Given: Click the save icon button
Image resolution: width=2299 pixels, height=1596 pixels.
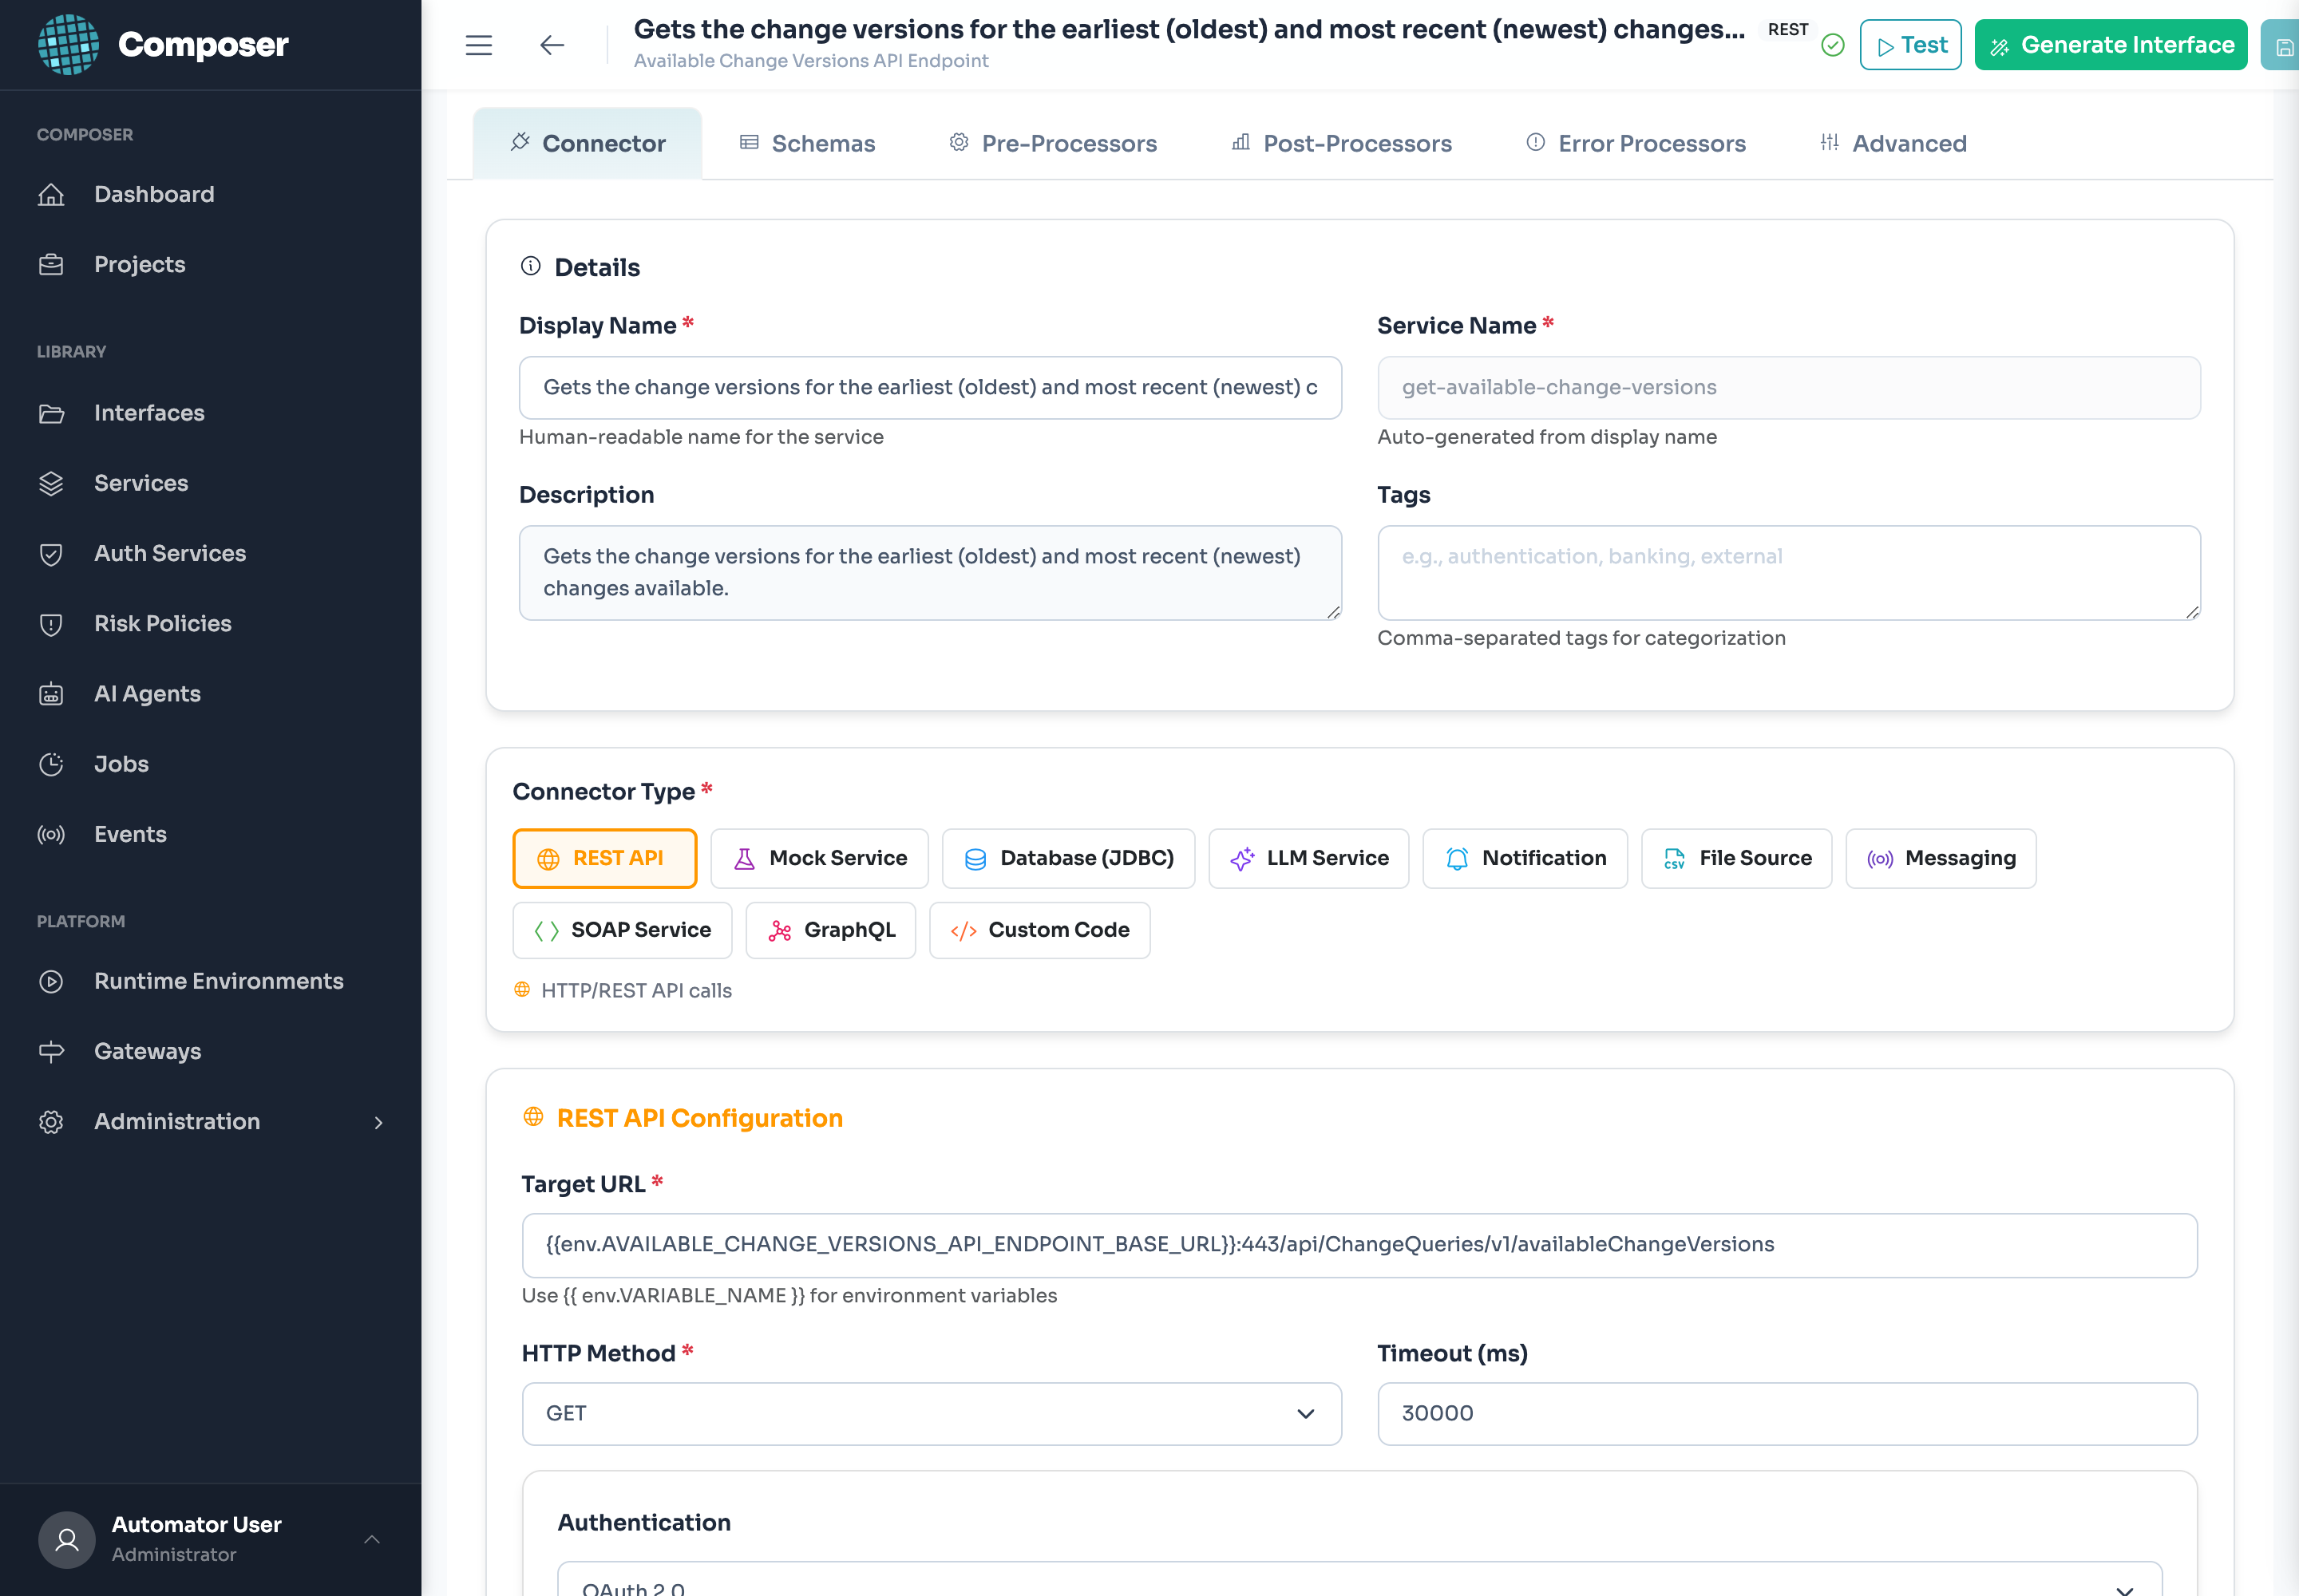Looking at the screenshot, I should (x=2281, y=45).
